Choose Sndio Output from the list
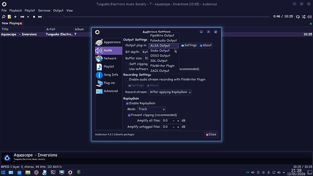The height and width of the screenshot is (176, 313). click(164, 51)
